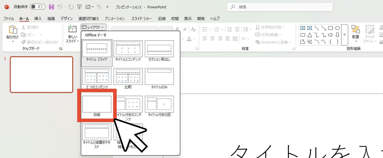
Task: Choose the 比較 layout
Action: tap(128, 79)
